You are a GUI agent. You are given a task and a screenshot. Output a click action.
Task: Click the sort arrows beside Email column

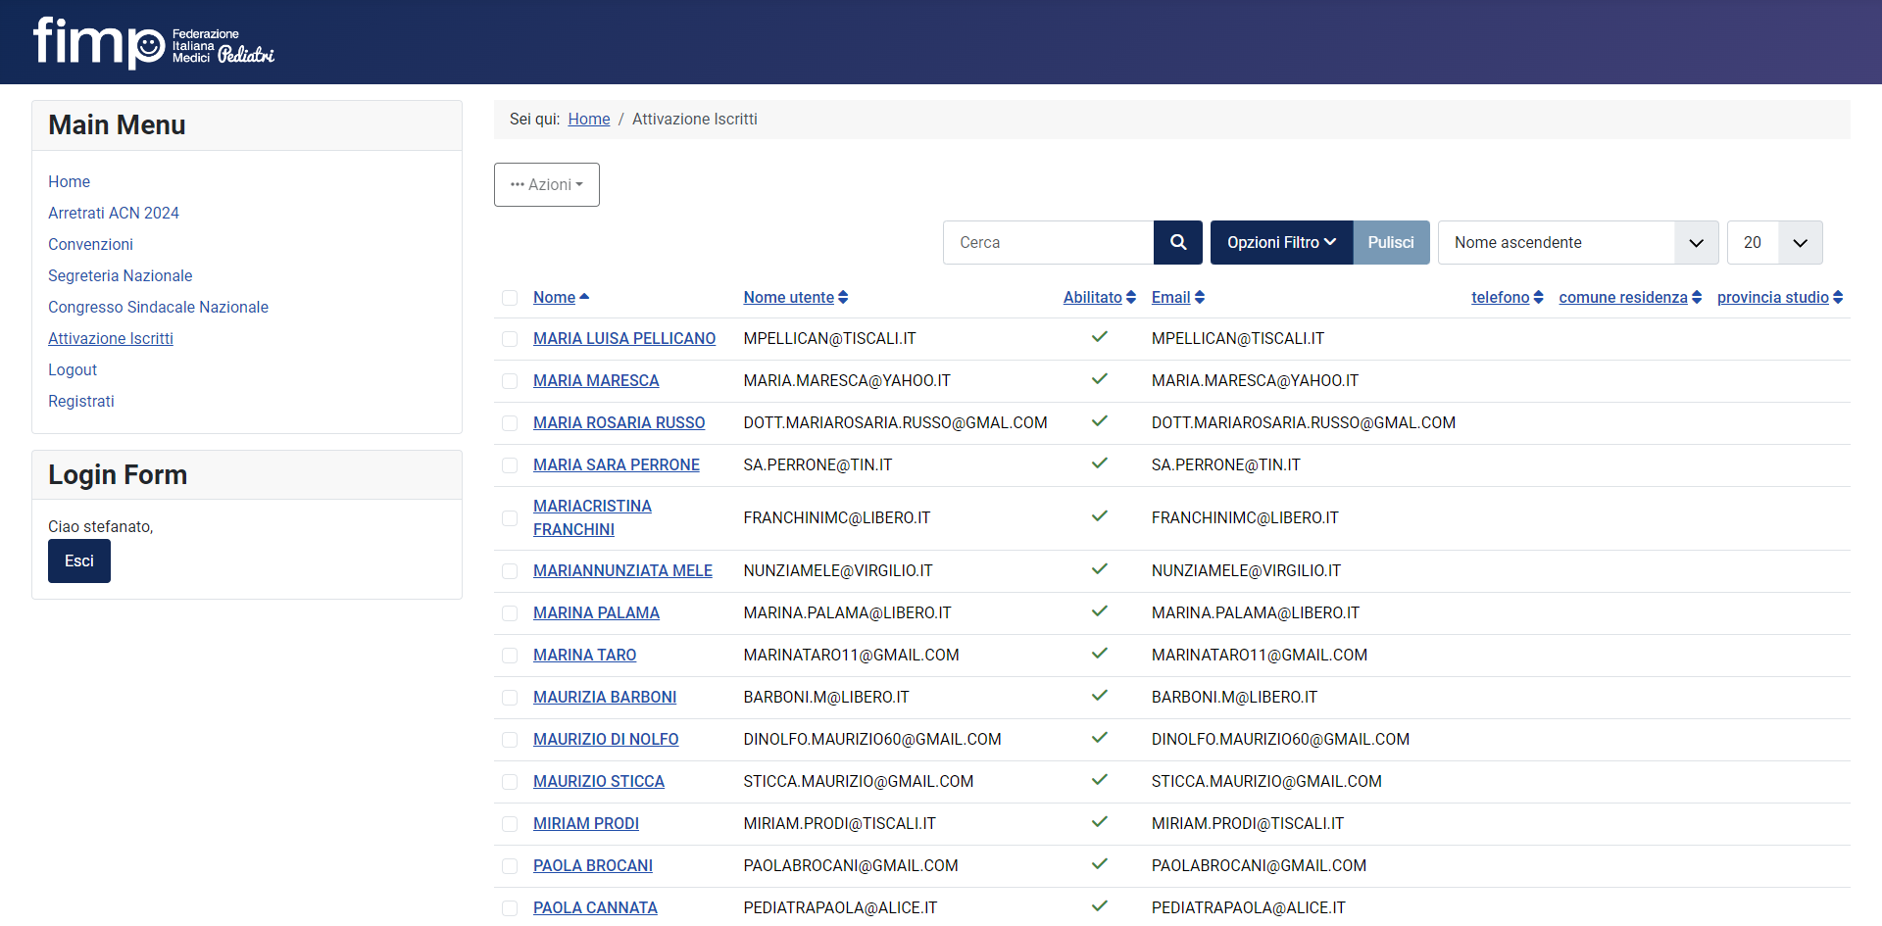point(1200,297)
